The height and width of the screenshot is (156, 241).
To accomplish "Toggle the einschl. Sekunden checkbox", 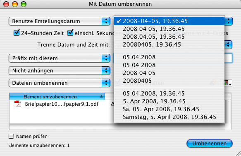I will pos(70,33).
